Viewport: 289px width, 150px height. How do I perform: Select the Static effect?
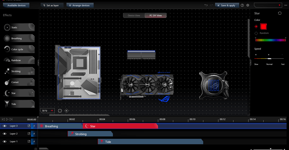[x=19, y=27]
